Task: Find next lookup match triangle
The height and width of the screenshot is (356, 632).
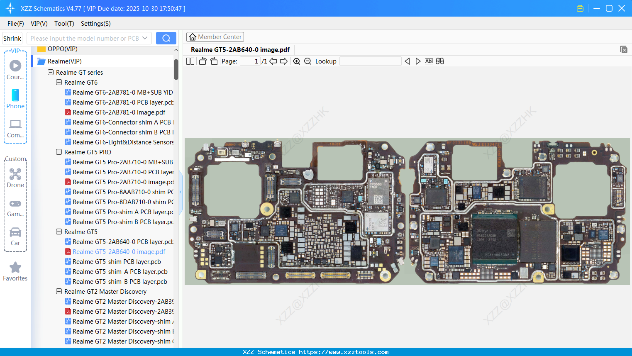Action: tap(418, 61)
